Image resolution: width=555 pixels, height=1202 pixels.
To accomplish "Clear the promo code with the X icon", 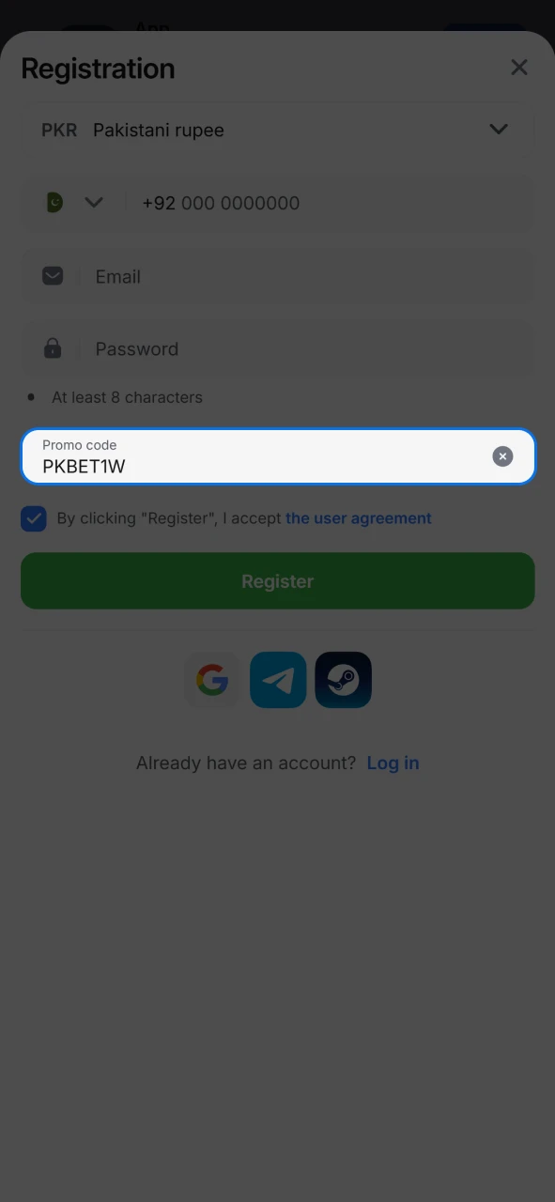I will (503, 456).
